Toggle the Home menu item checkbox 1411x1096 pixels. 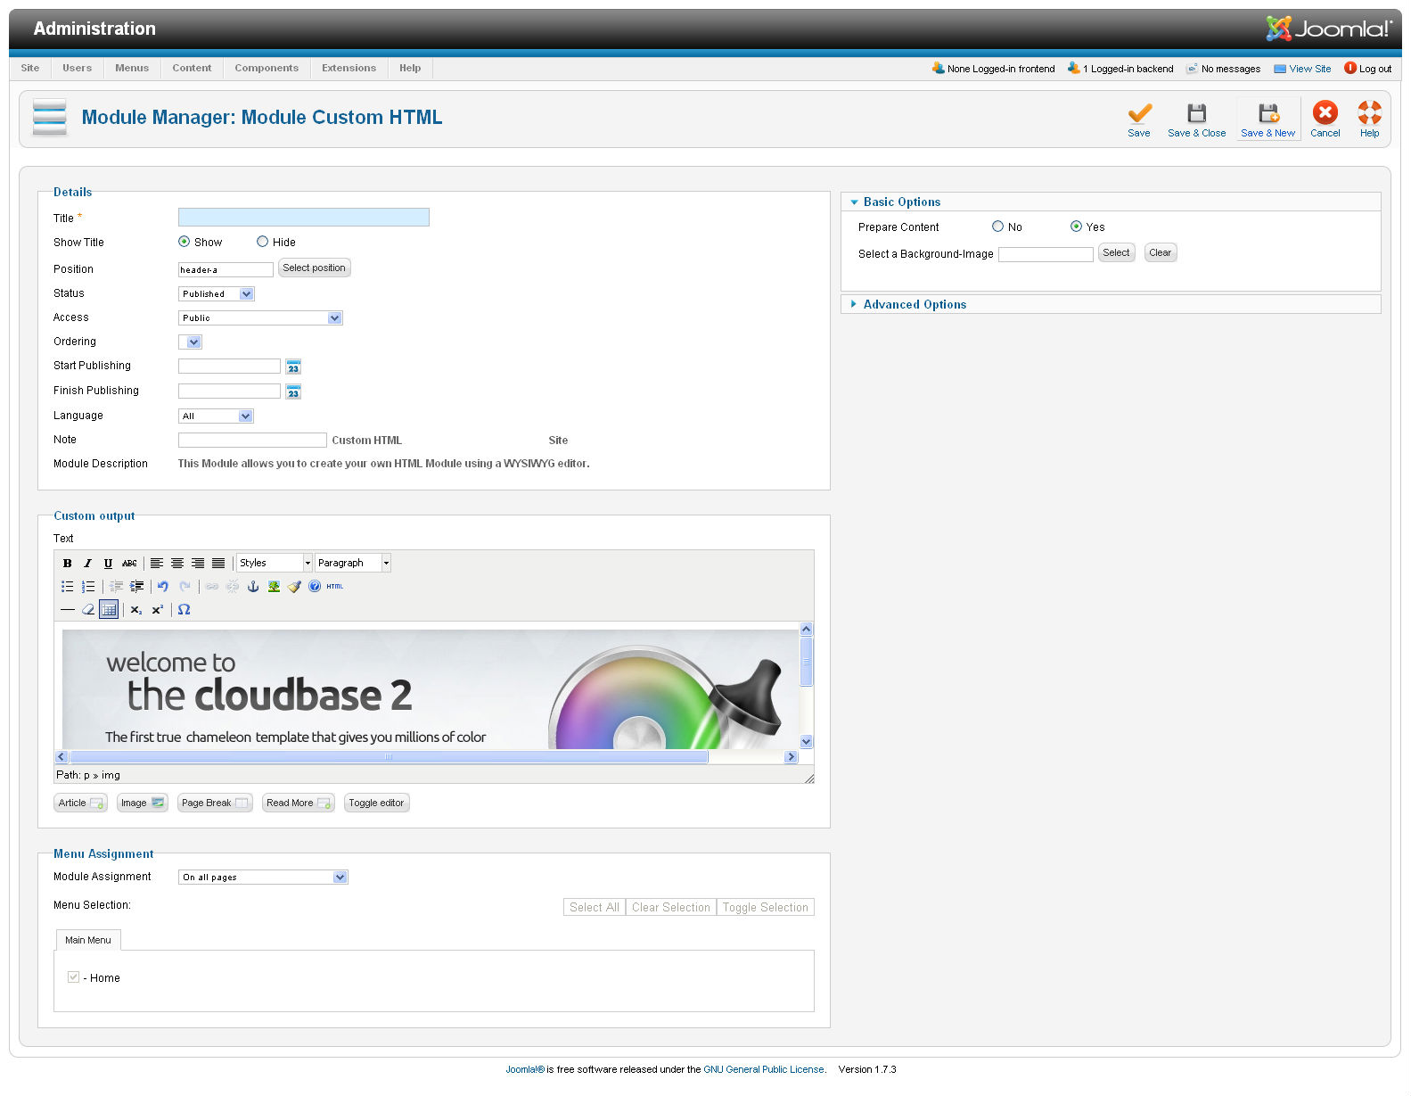pyautogui.click(x=73, y=977)
